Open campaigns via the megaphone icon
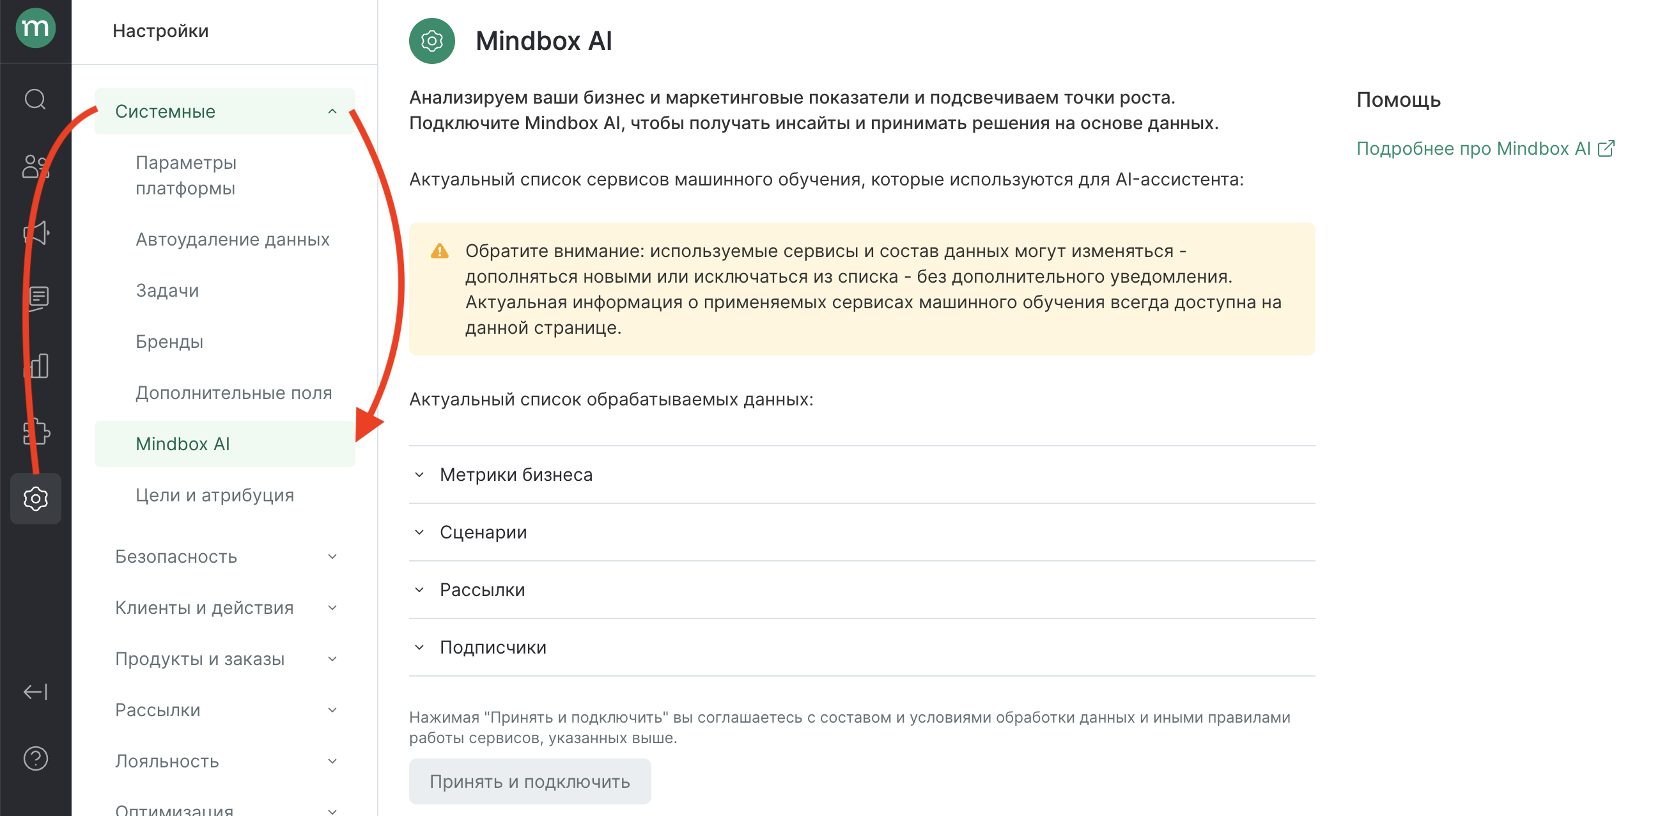The image size is (1653, 816). coord(35,232)
